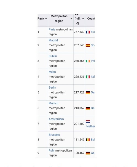Click the Ireland flag icon
Viewport: 137px width, 167px height.
pyautogui.click(x=88, y=61)
